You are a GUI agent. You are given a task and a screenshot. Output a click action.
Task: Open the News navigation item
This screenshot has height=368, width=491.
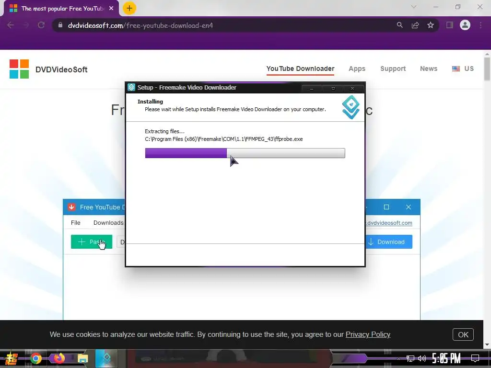429,69
